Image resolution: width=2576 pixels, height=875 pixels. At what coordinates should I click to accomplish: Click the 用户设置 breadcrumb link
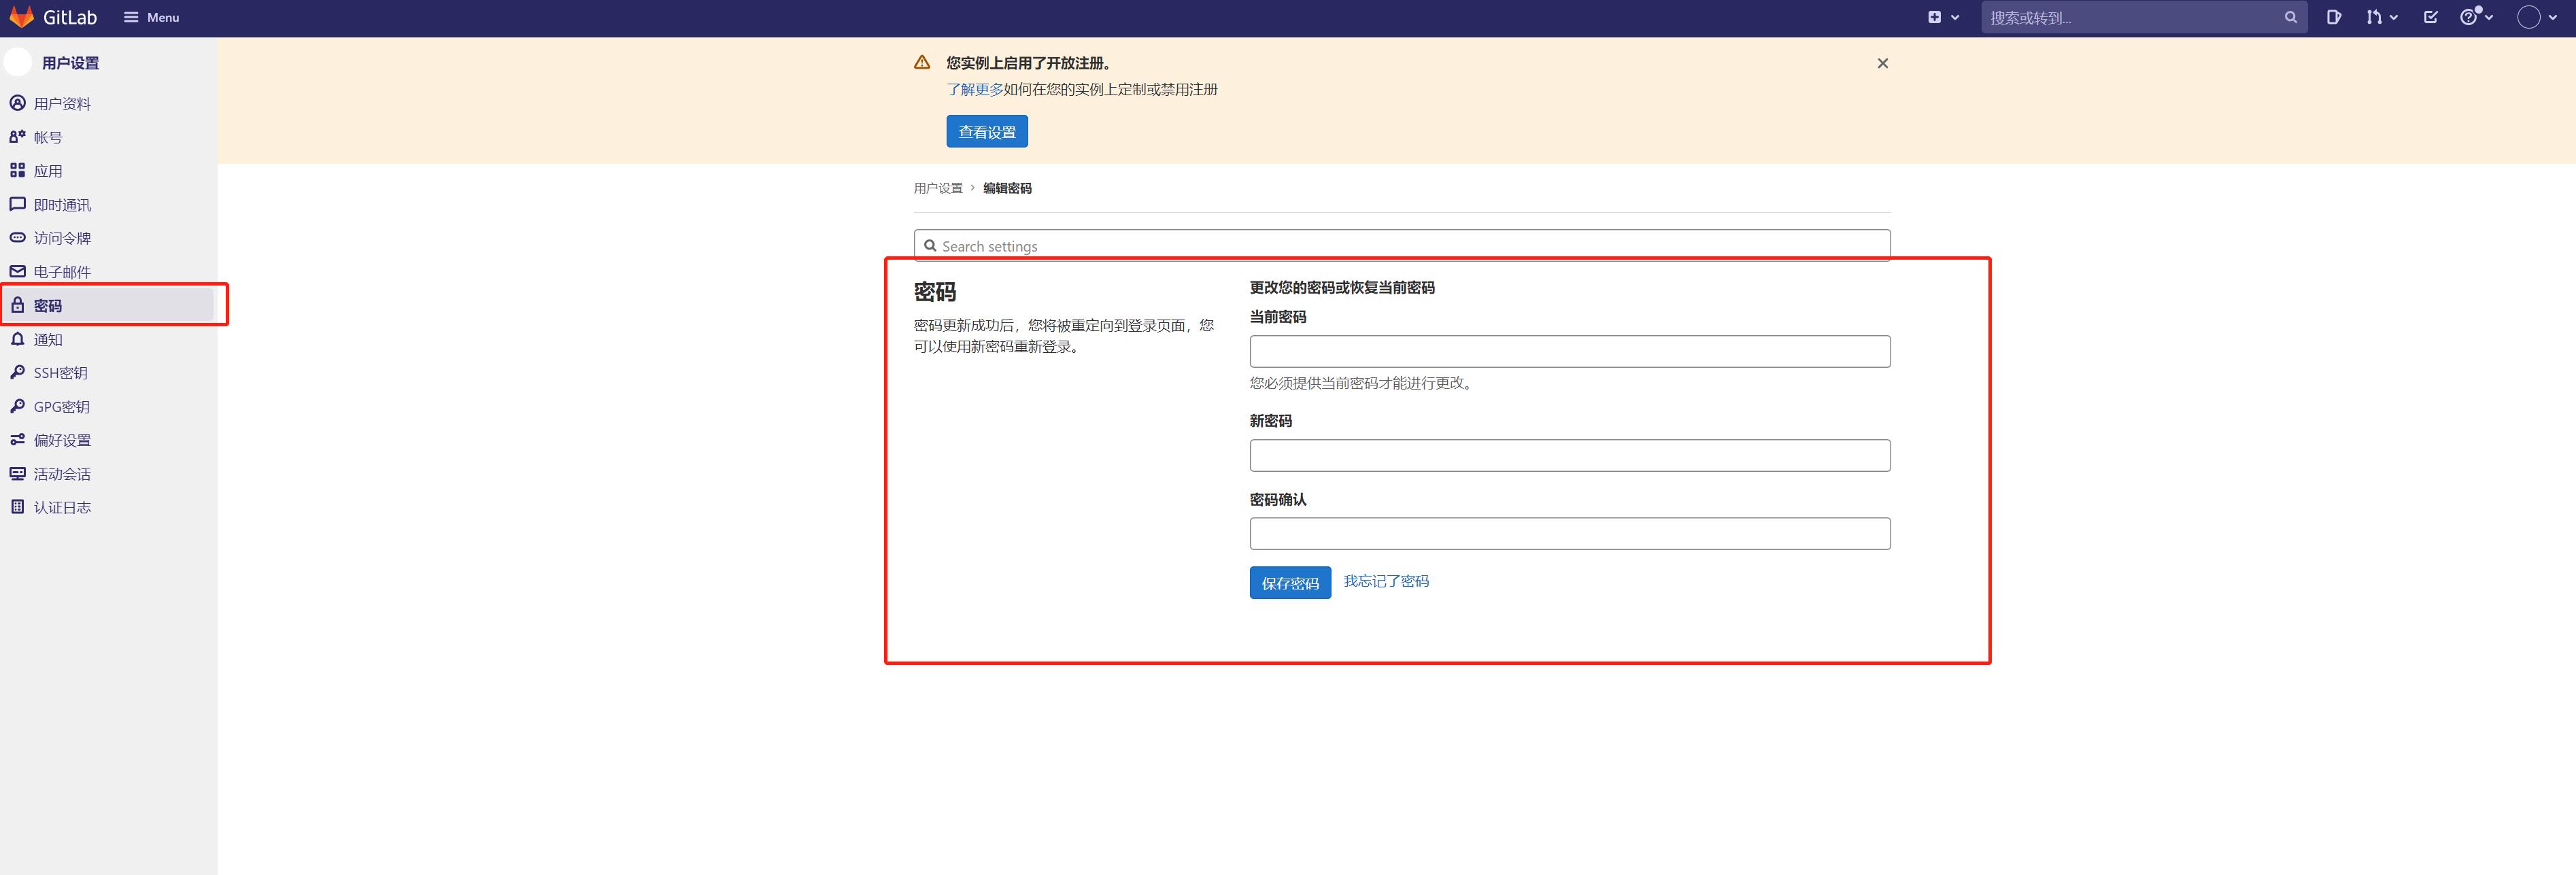click(x=938, y=188)
